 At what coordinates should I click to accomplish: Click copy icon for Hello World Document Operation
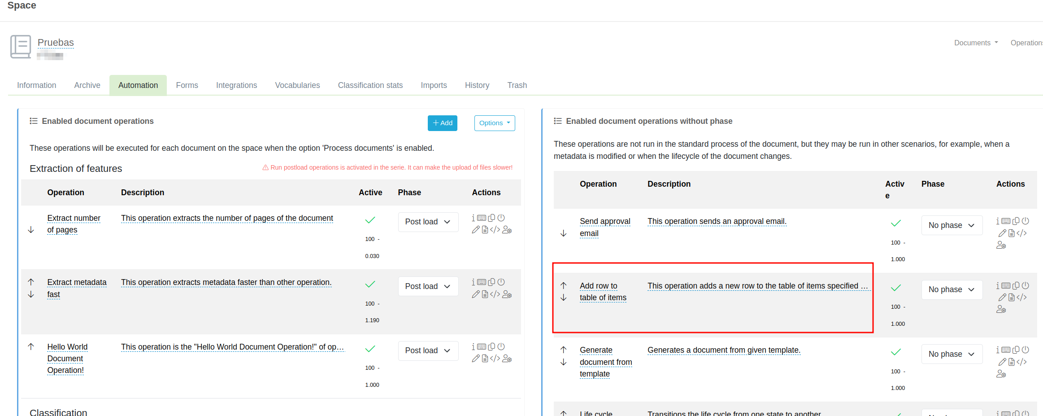click(x=491, y=347)
